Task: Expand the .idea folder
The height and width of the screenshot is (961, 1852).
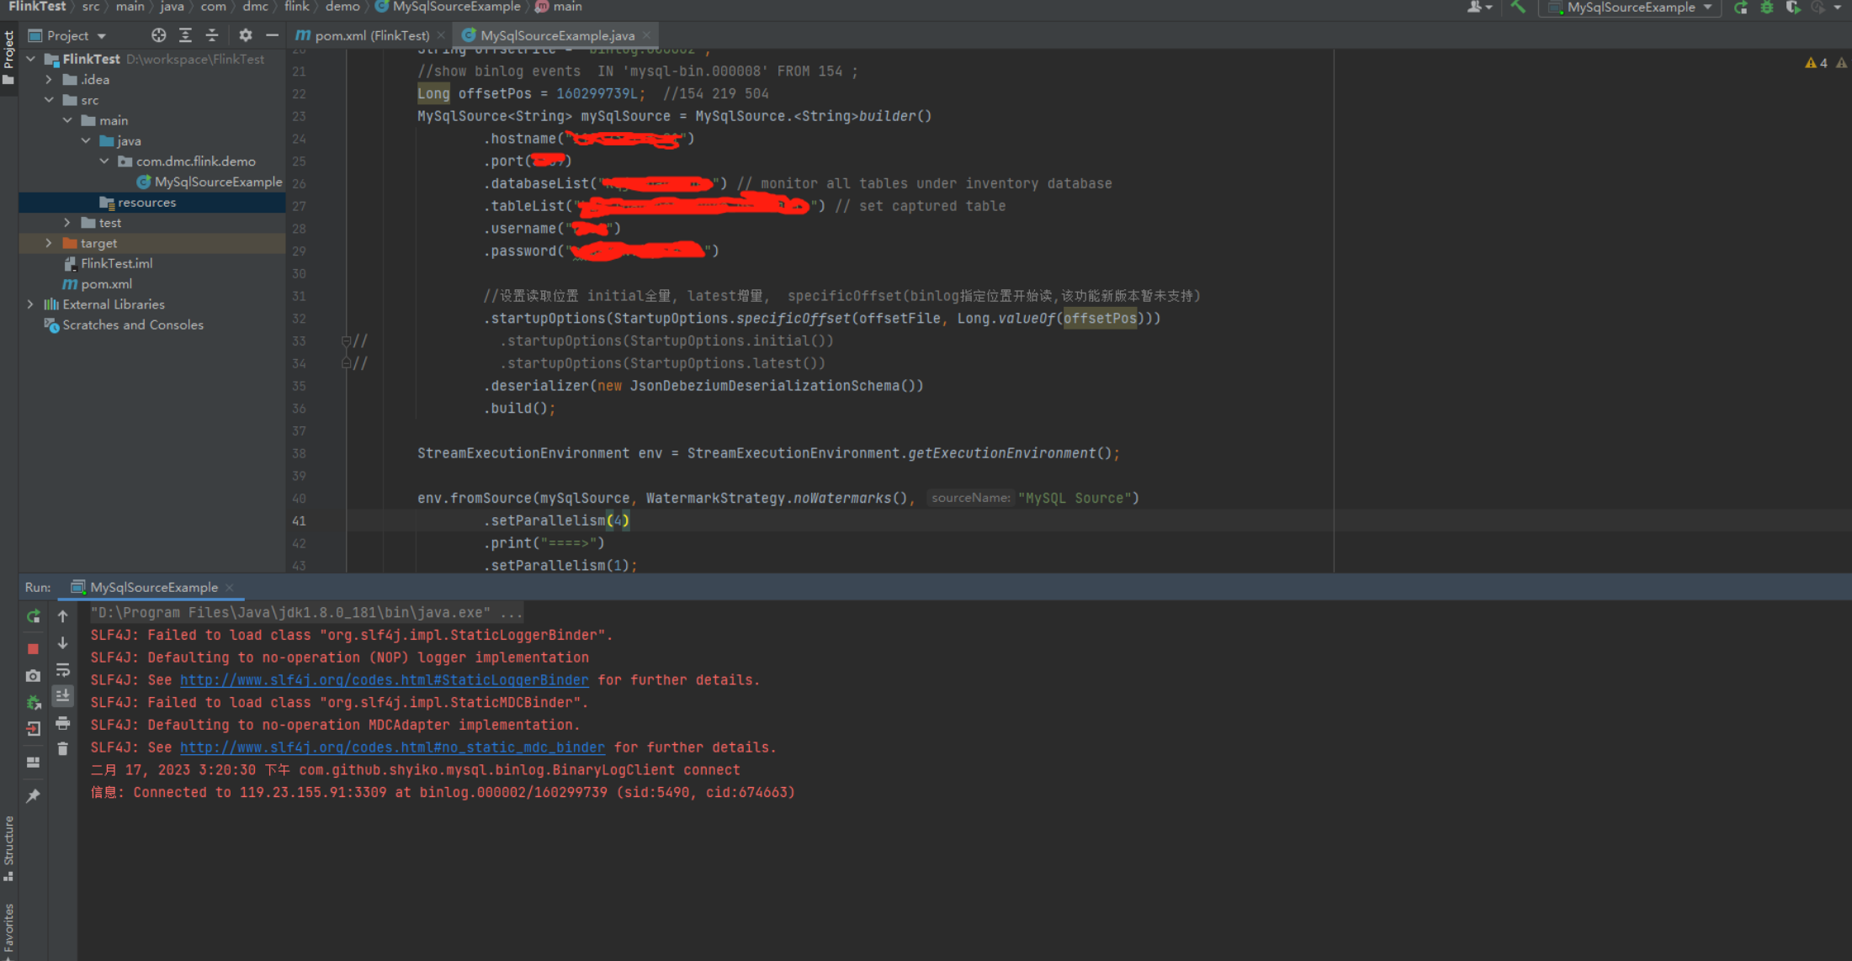Action: (x=49, y=80)
